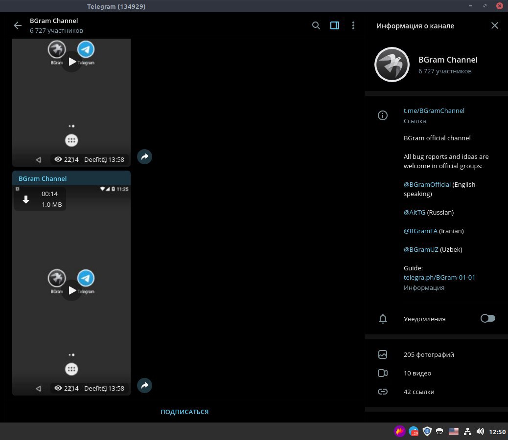The image size is (508, 440).
Task: Open 10 видео shared videos
Action: (x=417, y=373)
